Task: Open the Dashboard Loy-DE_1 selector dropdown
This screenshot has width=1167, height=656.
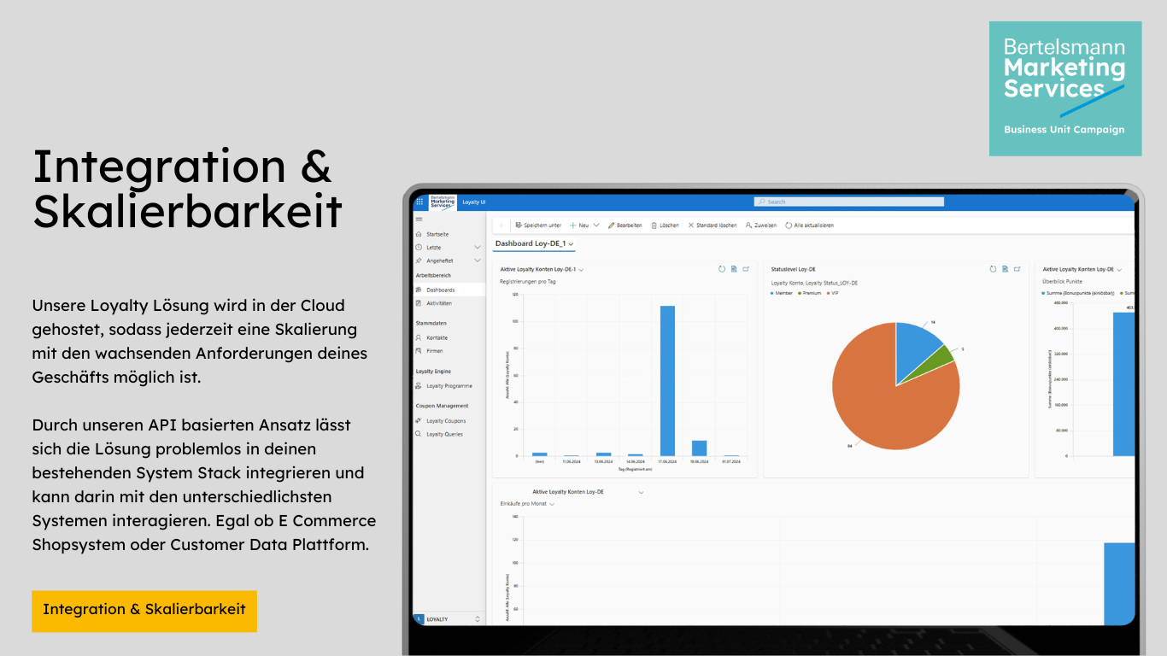Action: [535, 244]
